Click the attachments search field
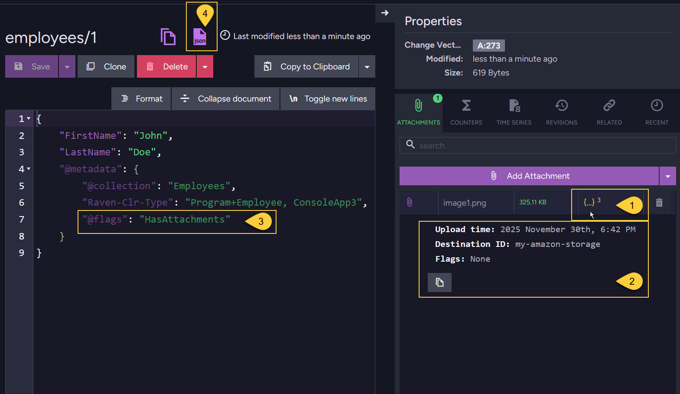This screenshot has height=394, width=680. point(537,146)
